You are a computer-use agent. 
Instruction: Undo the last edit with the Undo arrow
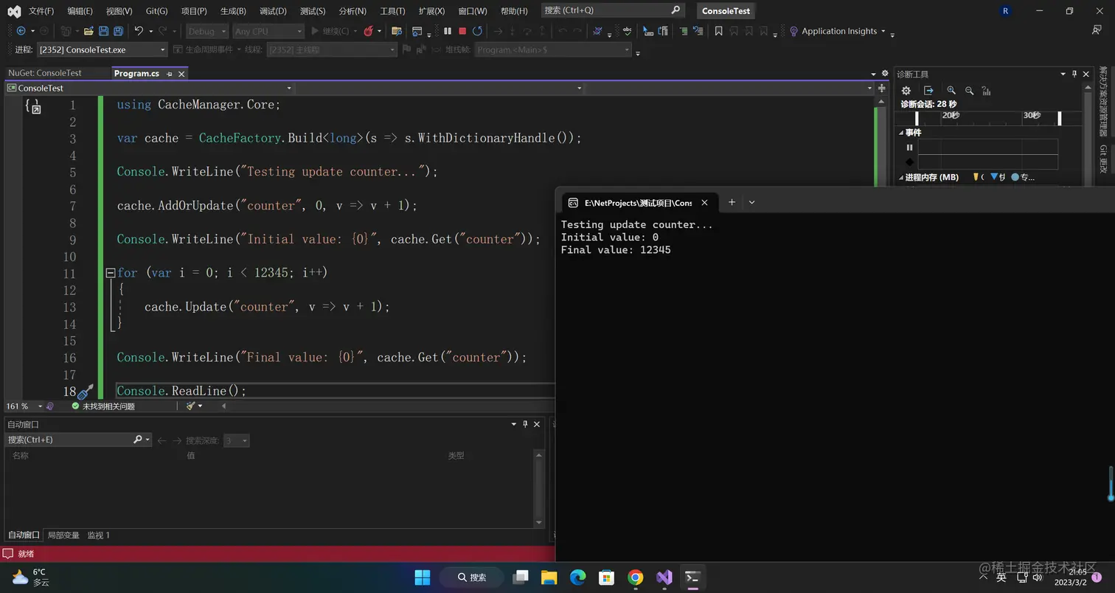pos(138,31)
